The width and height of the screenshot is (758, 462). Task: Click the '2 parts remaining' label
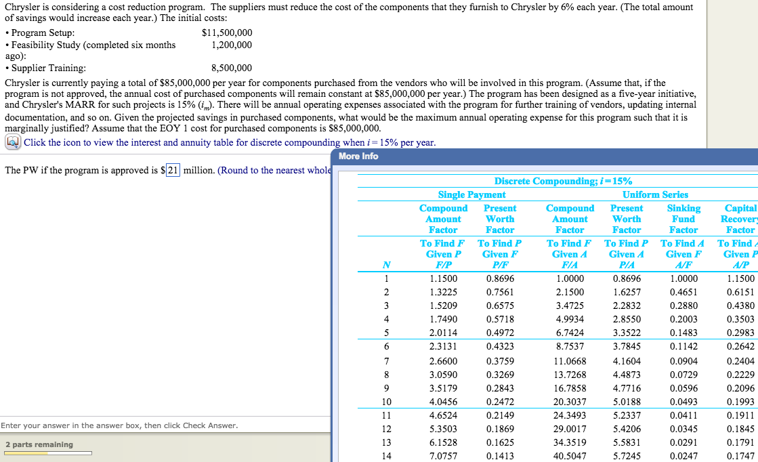39,444
